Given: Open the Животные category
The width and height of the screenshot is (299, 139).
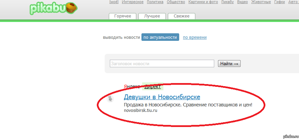Looking at the screenshot, I should point(261,2).
